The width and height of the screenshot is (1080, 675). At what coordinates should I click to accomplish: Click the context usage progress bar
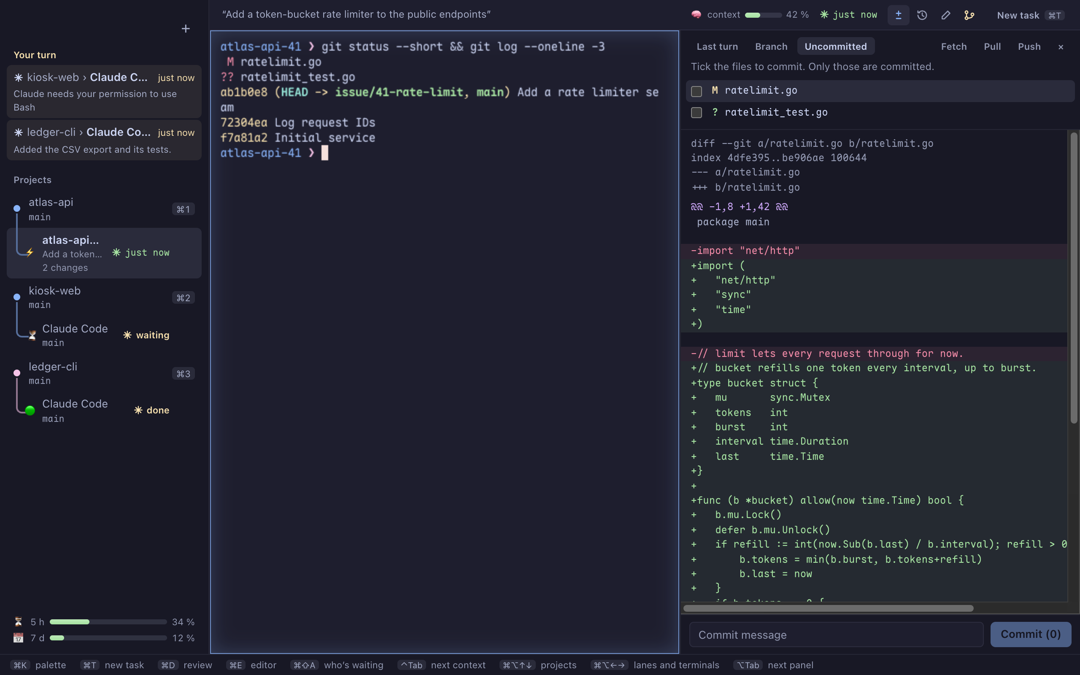pyautogui.click(x=763, y=15)
